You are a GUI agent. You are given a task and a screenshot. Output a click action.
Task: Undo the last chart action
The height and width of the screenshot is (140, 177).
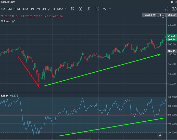point(104,9)
